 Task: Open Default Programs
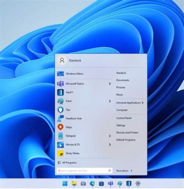126,140
